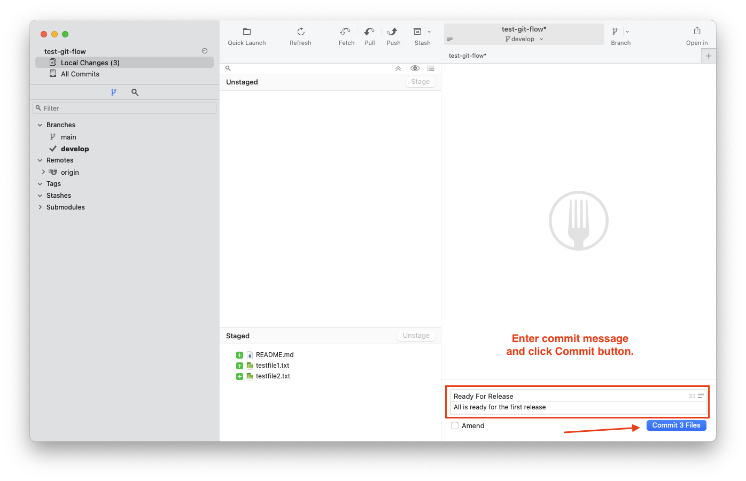This screenshot has width=746, height=481.
Task: Push commits with Push icon
Action: 393,32
